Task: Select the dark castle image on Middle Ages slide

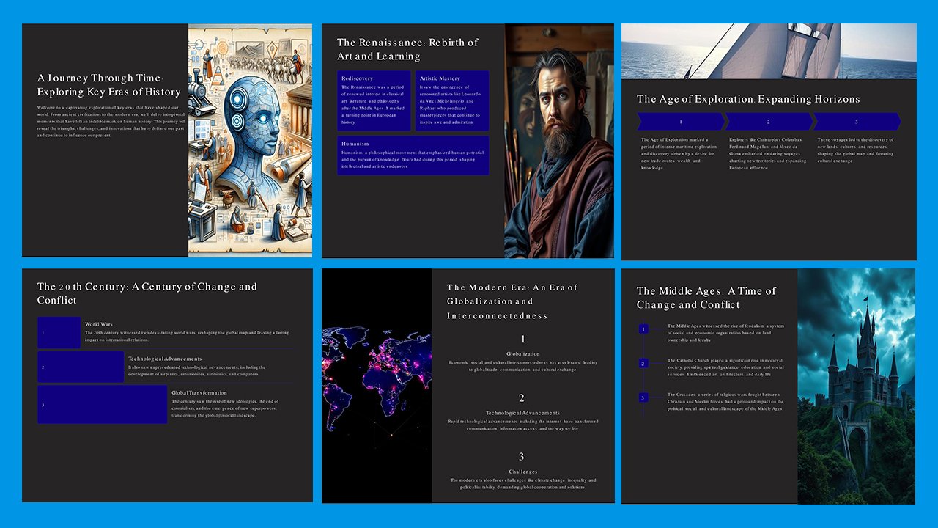Action: pos(856,385)
